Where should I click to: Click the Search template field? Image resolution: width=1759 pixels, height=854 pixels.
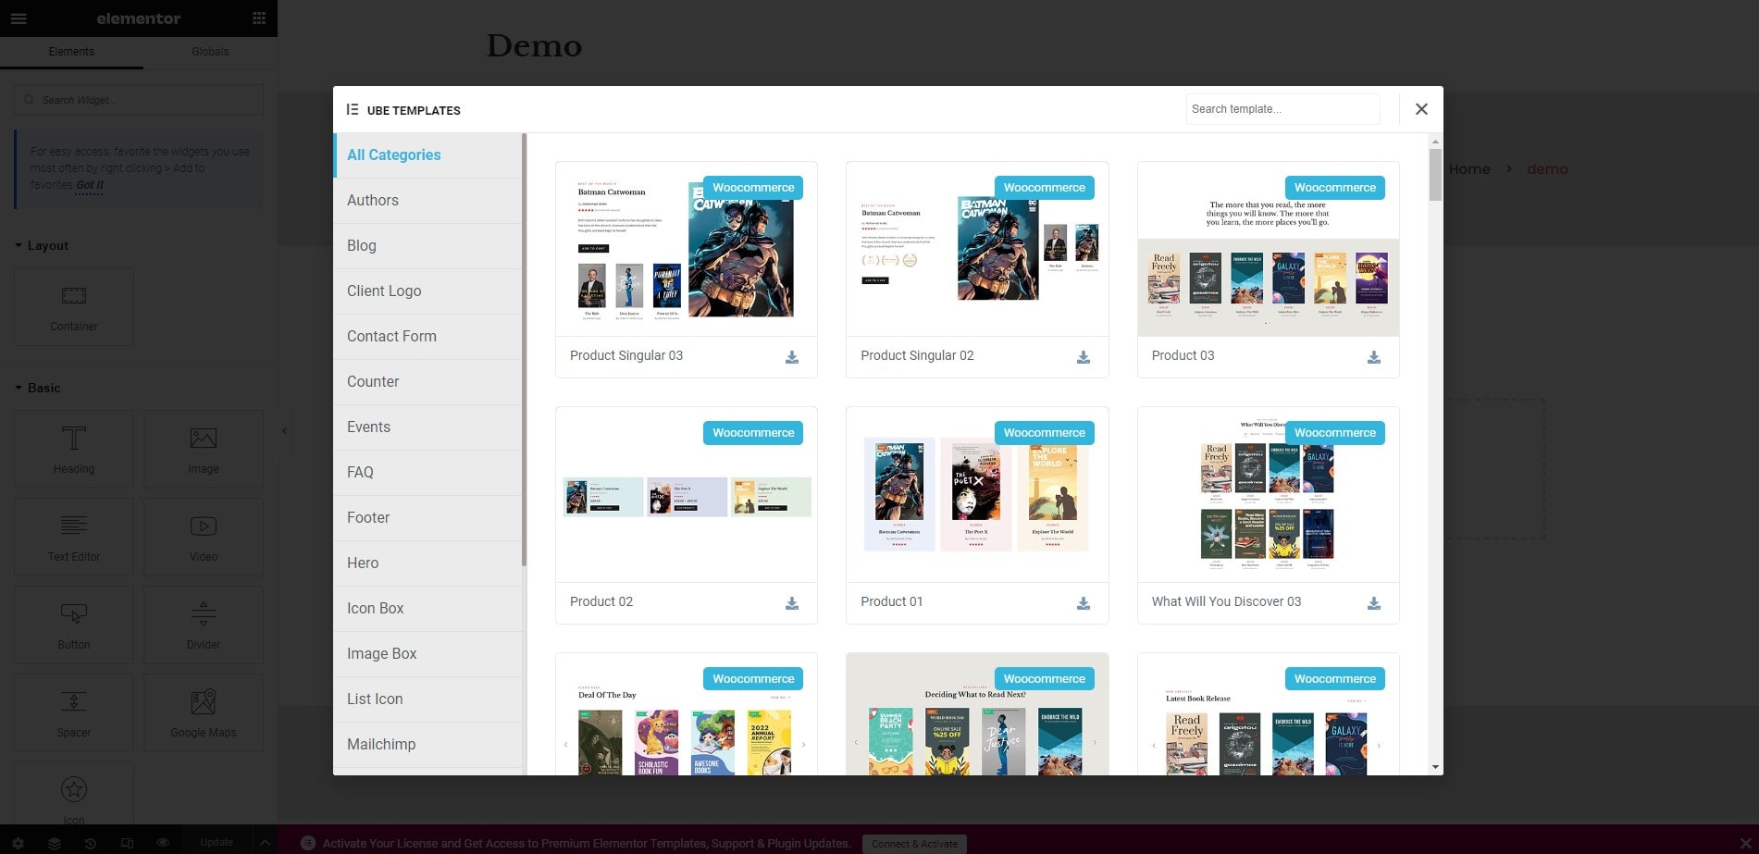click(1282, 109)
